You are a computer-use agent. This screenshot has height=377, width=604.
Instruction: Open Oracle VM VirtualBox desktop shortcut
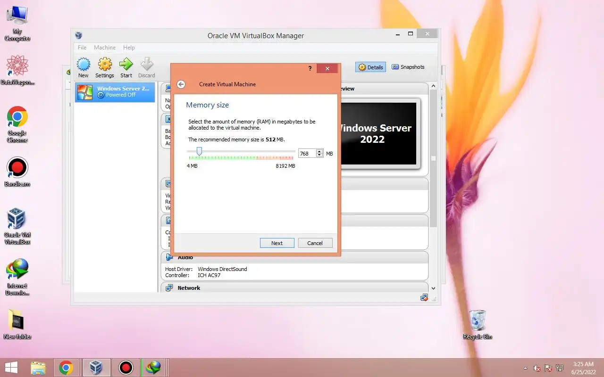coord(17,226)
